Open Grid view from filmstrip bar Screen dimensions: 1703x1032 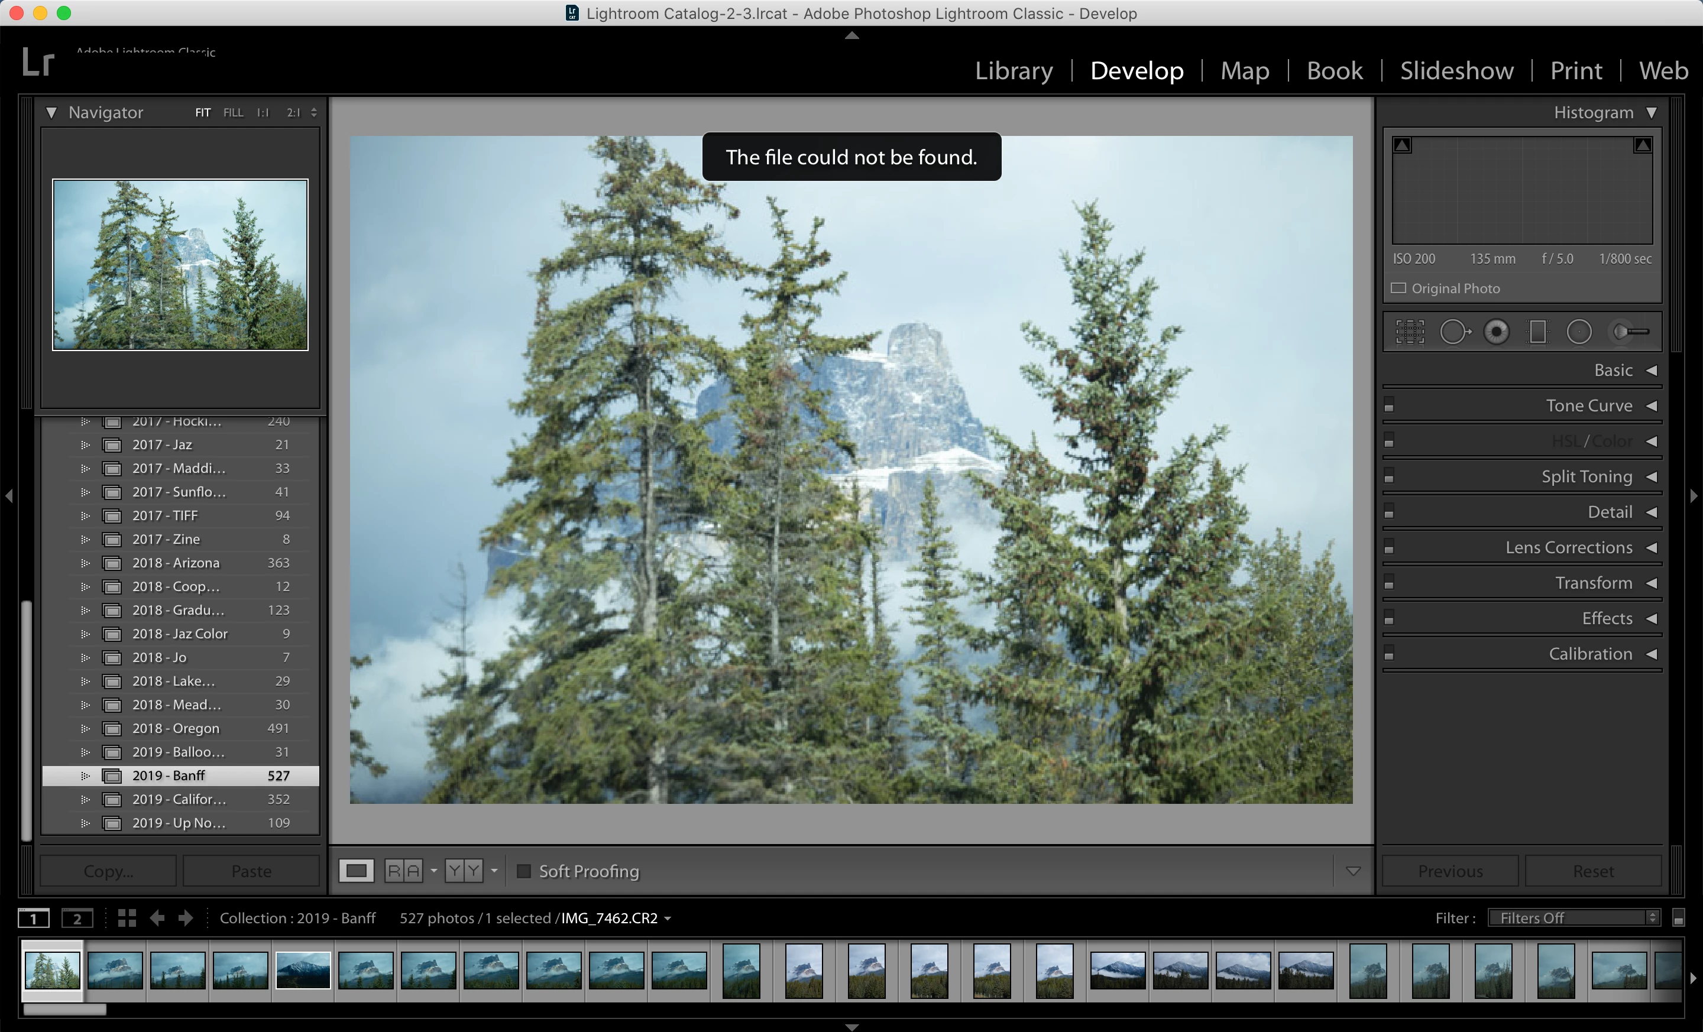tap(127, 918)
